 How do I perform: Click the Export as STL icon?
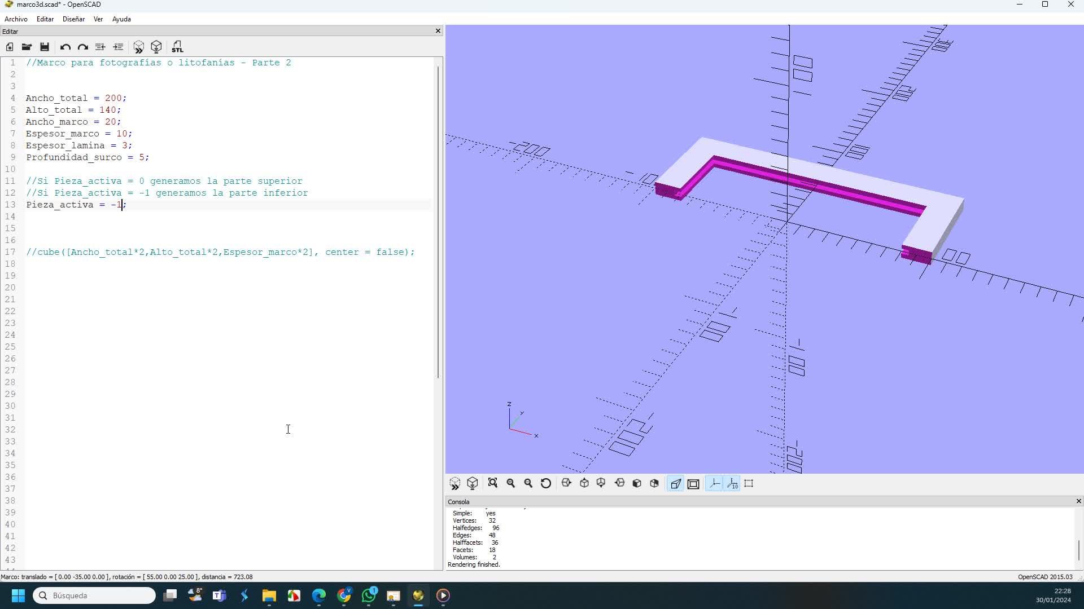[x=177, y=47]
